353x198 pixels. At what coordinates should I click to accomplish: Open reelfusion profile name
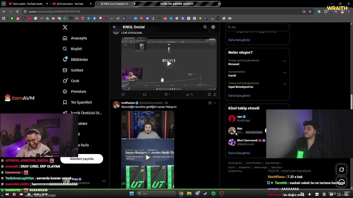[x=128, y=103]
